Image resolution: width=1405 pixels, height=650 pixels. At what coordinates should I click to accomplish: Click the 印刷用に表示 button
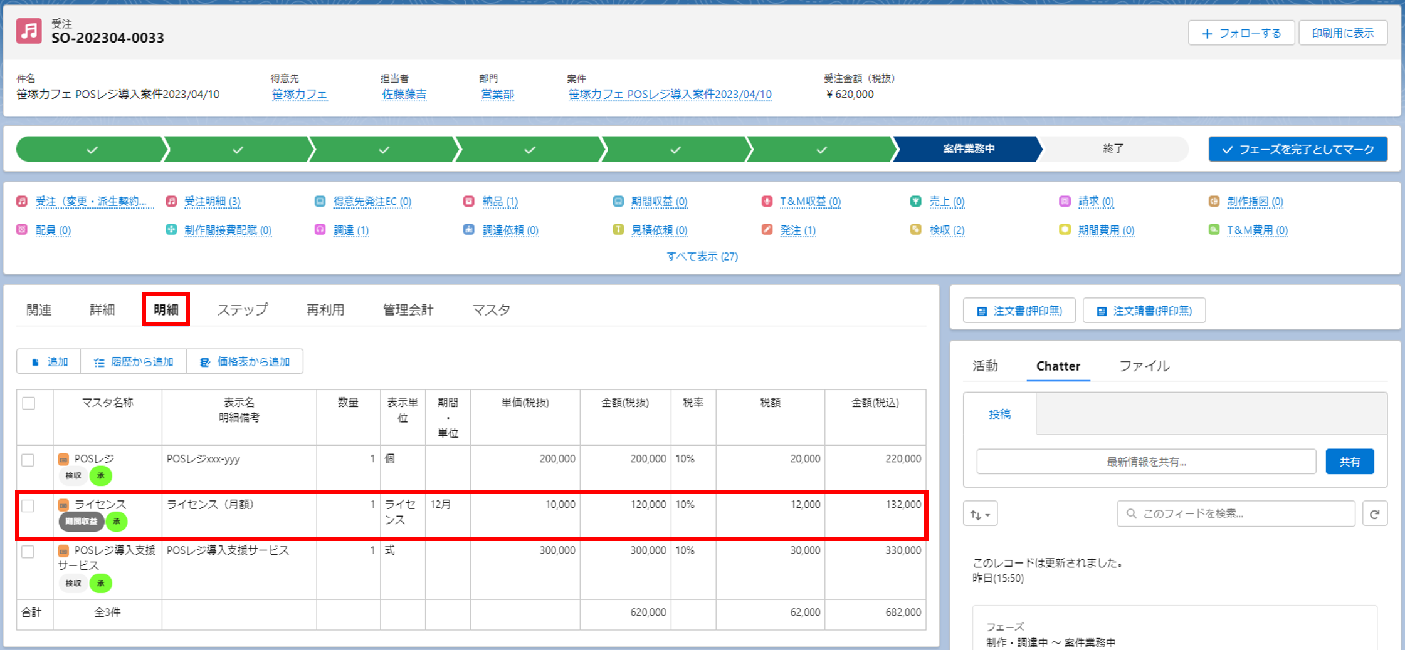(x=1343, y=33)
